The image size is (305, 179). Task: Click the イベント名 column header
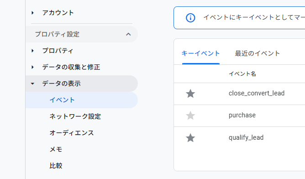pyautogui.click(x=242, y=74)
